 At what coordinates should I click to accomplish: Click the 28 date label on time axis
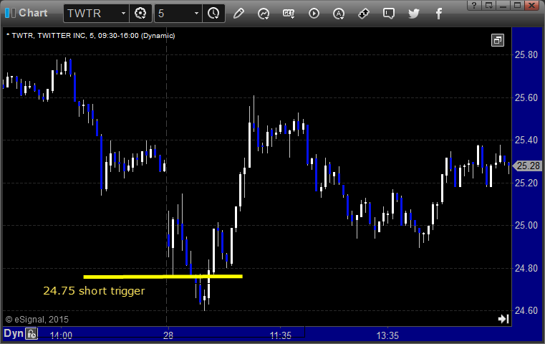tap(168, 335)
